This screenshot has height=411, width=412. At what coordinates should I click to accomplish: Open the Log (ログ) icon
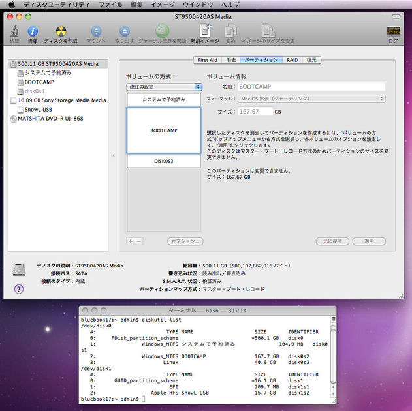(393, 31)
